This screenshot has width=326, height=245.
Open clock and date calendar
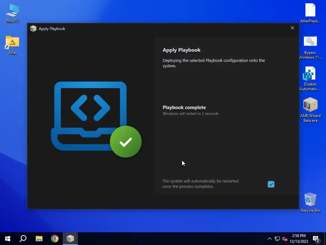(x=299, y=239)
